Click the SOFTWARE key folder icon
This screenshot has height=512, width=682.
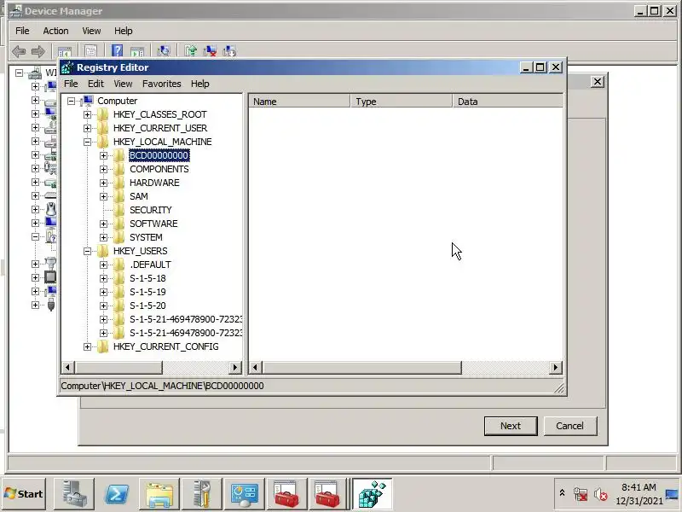pyautogui.click(x=118, y=224)
